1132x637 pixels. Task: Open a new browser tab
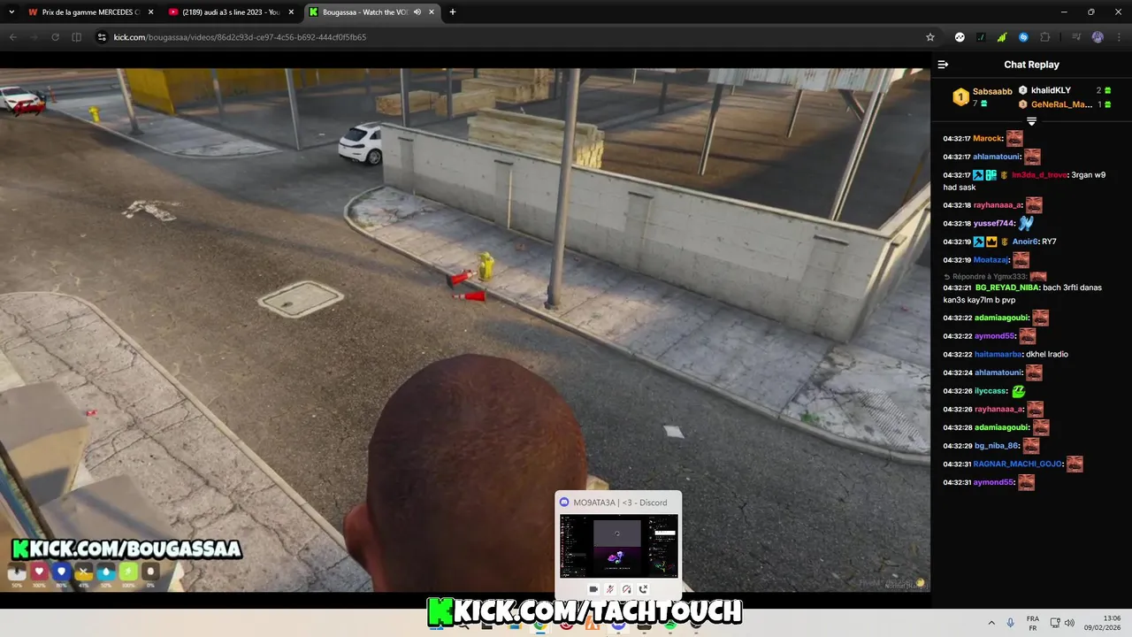tap(453, 12)
